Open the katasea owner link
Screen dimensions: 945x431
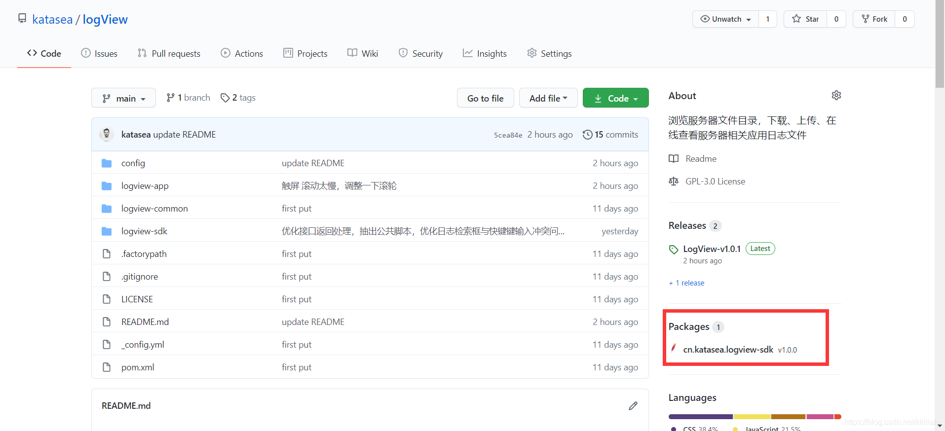point(52,19)
